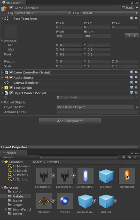Click the Script field object picker circle
Image resolution: width=140 pixels, height=220 pixels.
[x=137, y=97]
